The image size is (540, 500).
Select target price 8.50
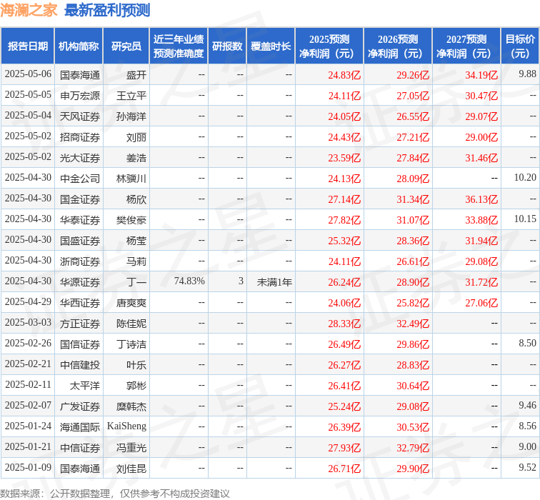(x=528, y=343)
